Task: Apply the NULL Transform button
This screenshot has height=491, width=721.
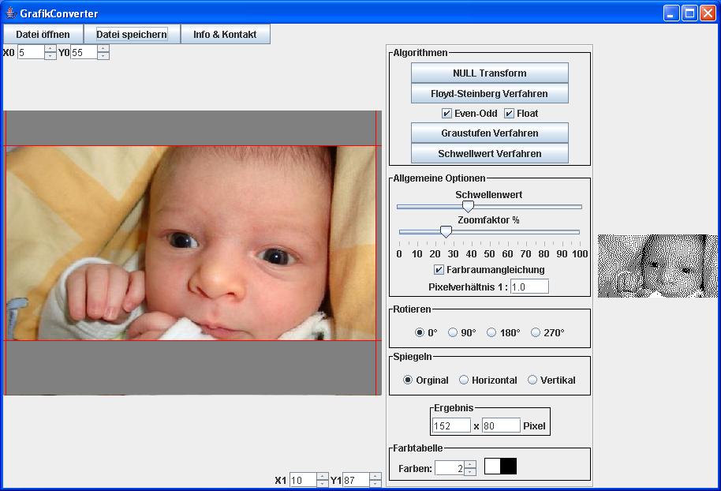Action: 489,73
